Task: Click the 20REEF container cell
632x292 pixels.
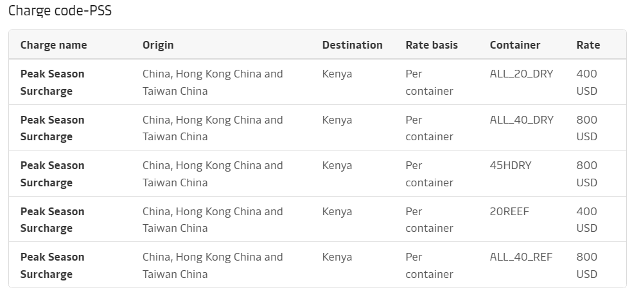Action: pyautogui.click(x=509, y=211)
